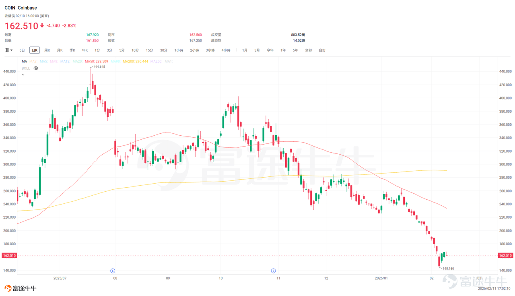Click the 145.160 low price label
515x296 pixels.
pyautogui.click(x=448, y=269)
